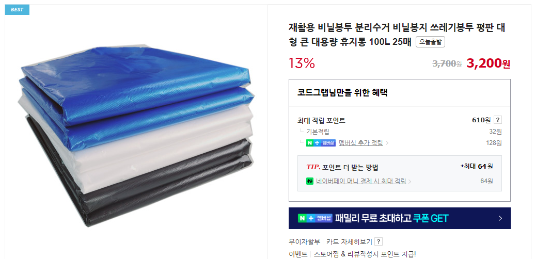Select the 이벤트 item
Image resolution: width=535 pixels, height=259 pixels.
pyautogui.click(x=298, y=254)
